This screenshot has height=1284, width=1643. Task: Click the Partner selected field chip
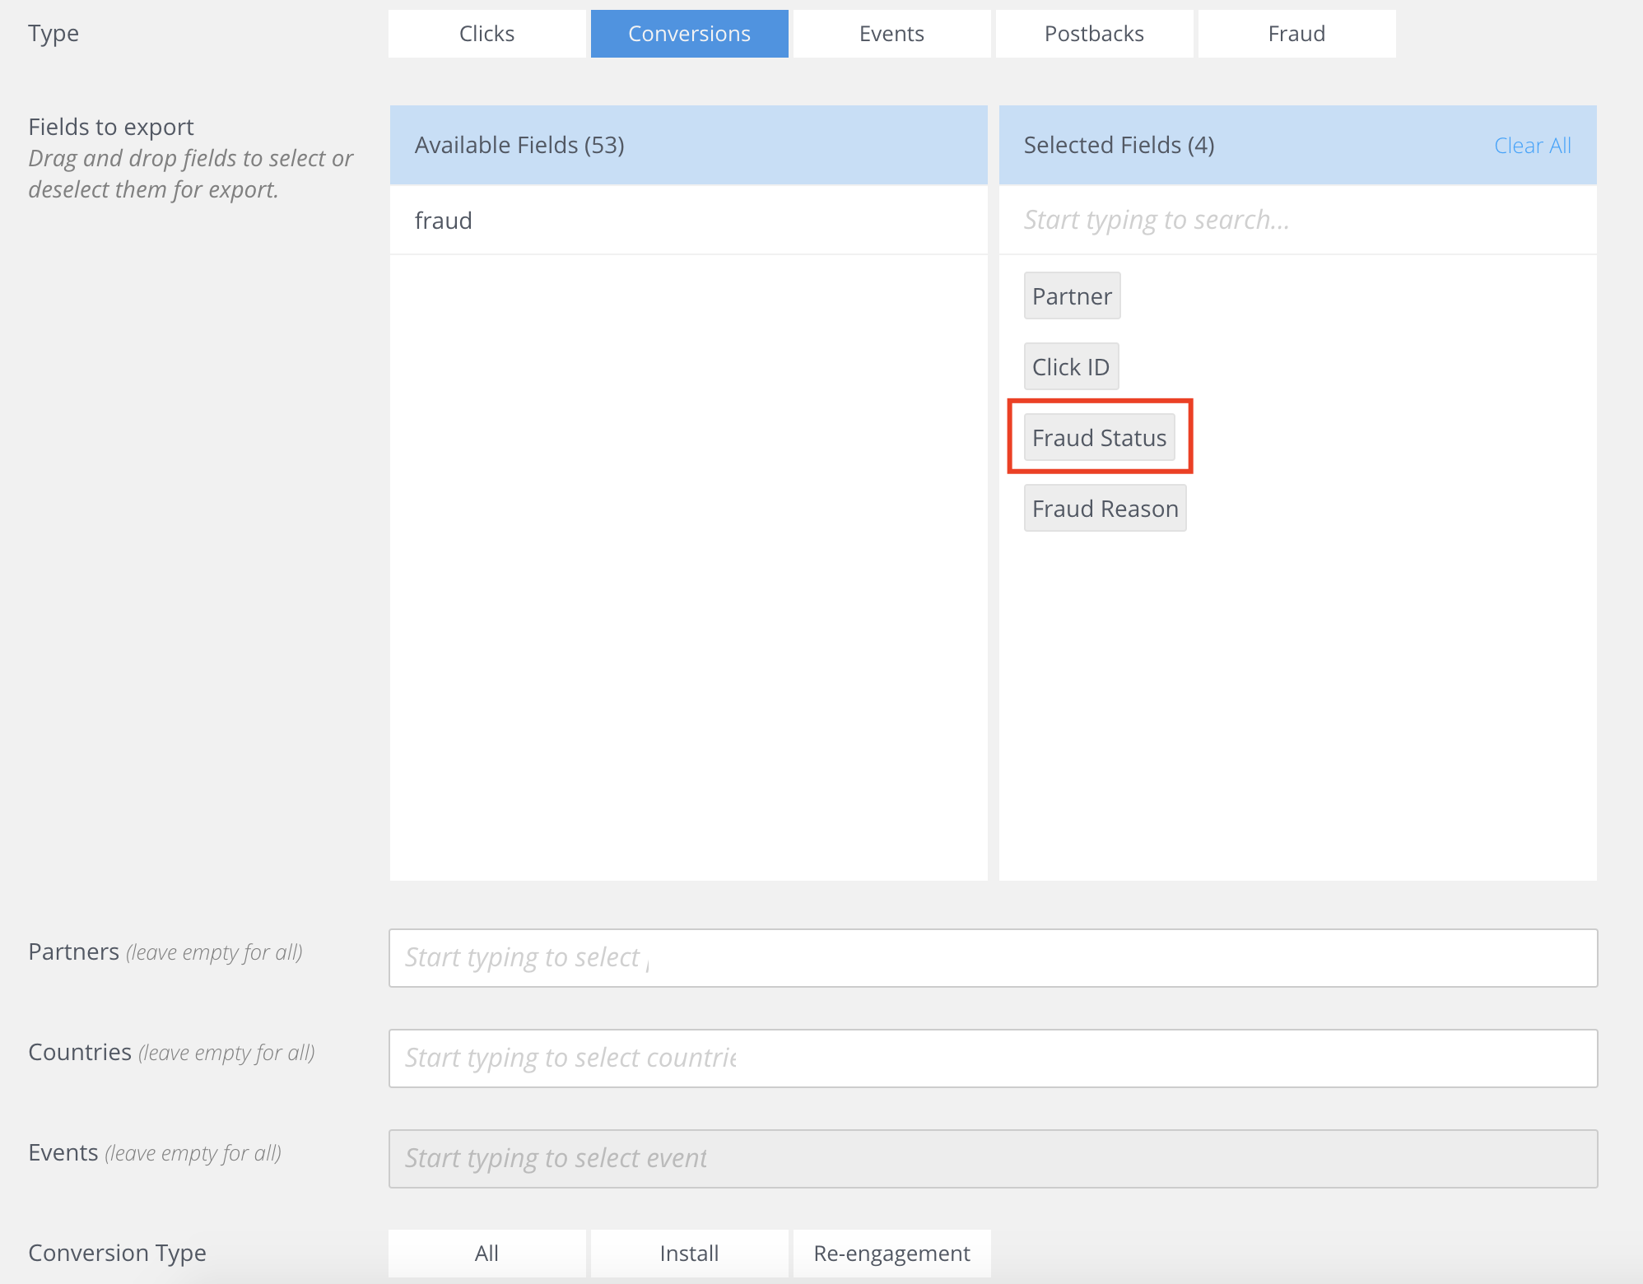point(1072,296)
